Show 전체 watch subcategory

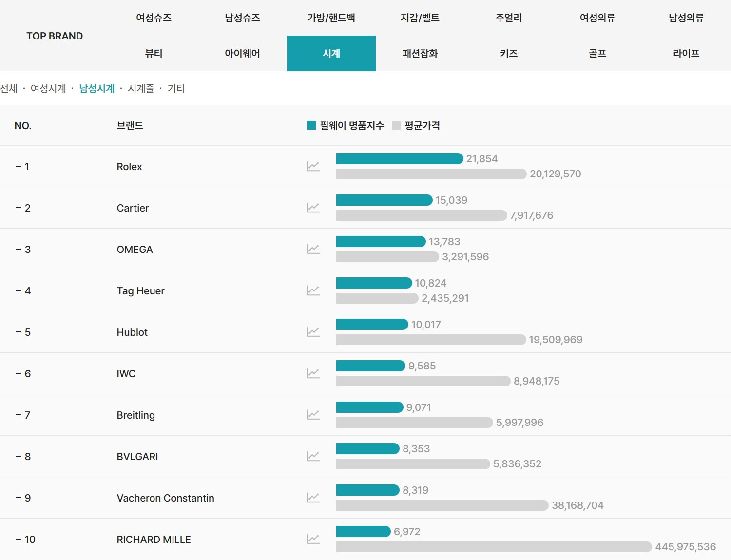tap(9, 88)
